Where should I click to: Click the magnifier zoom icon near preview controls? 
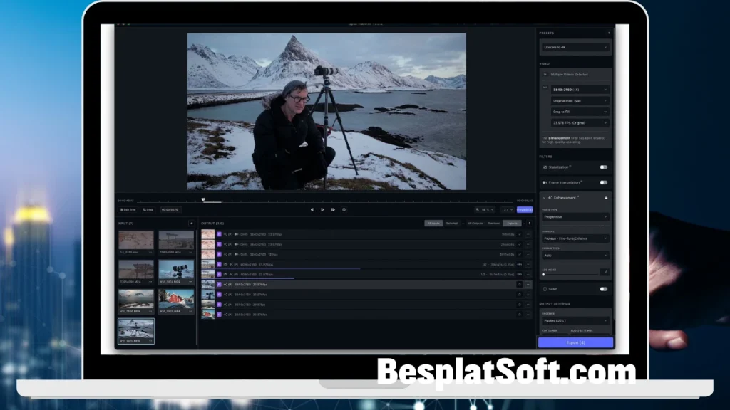(x=478, y=210)
